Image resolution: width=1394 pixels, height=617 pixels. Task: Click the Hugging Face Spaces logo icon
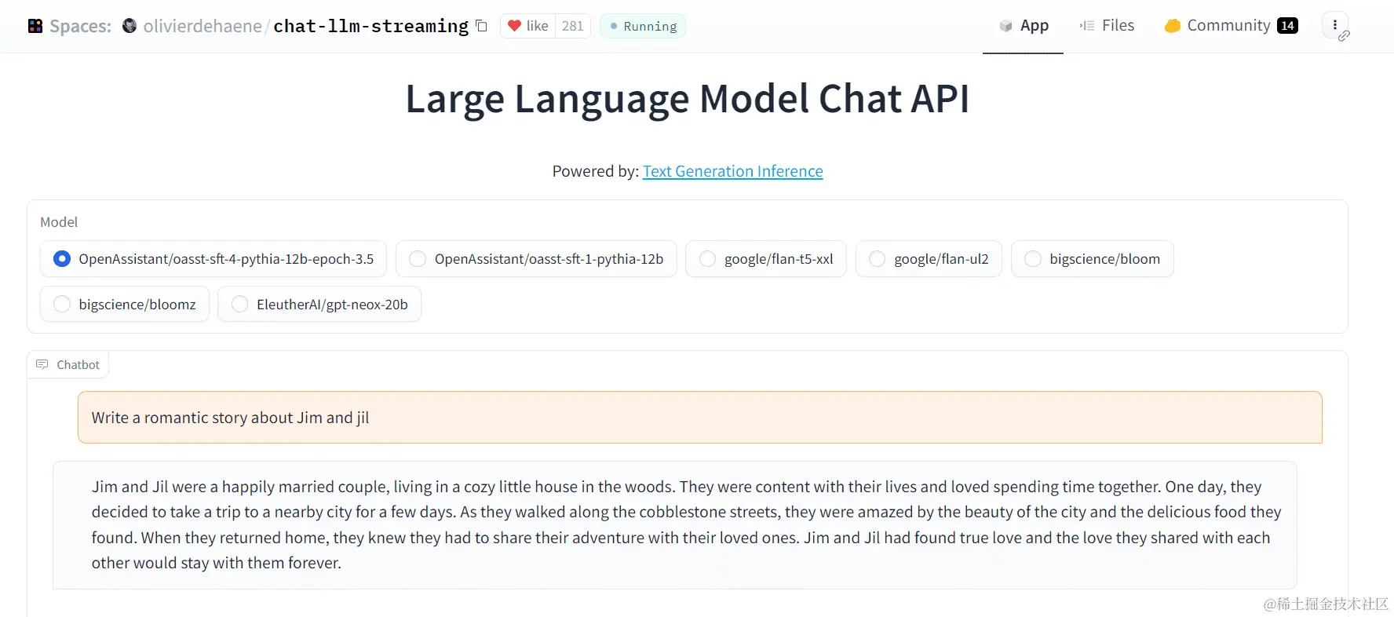click(x=35, y=26)
